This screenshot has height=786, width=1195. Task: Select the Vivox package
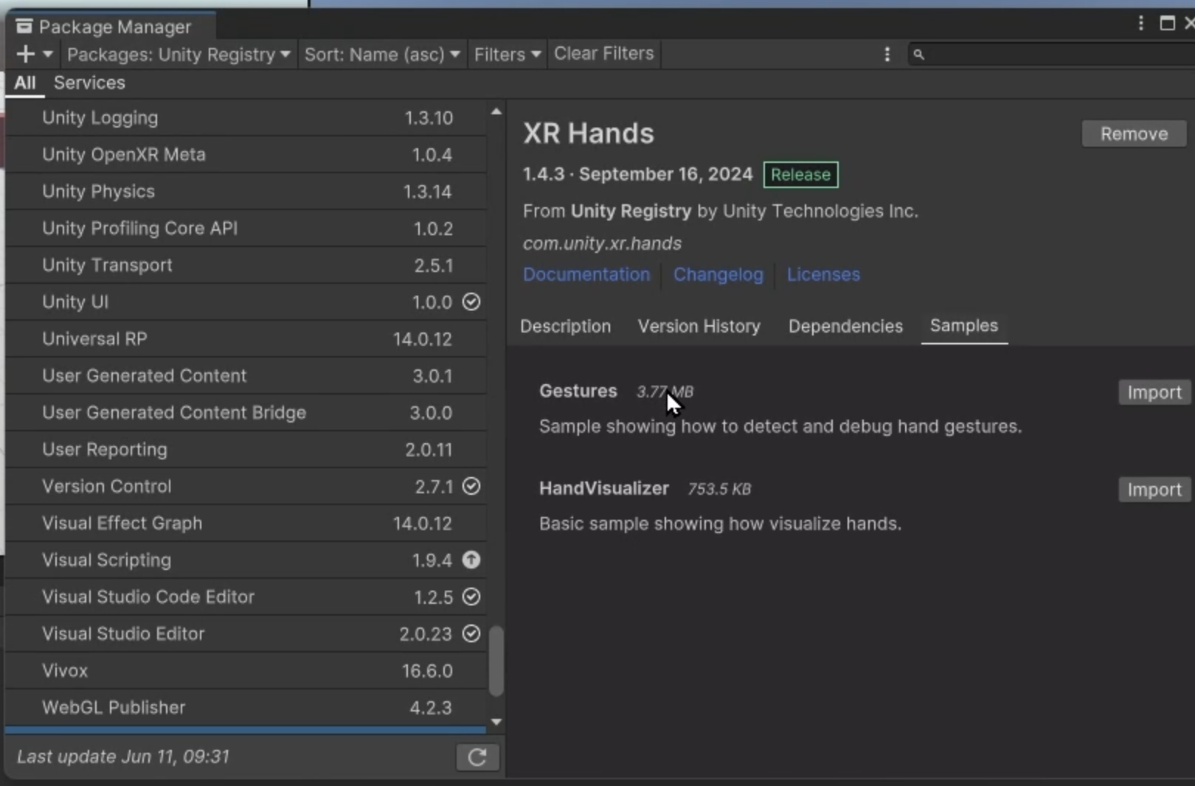click(x=246, y=671)
